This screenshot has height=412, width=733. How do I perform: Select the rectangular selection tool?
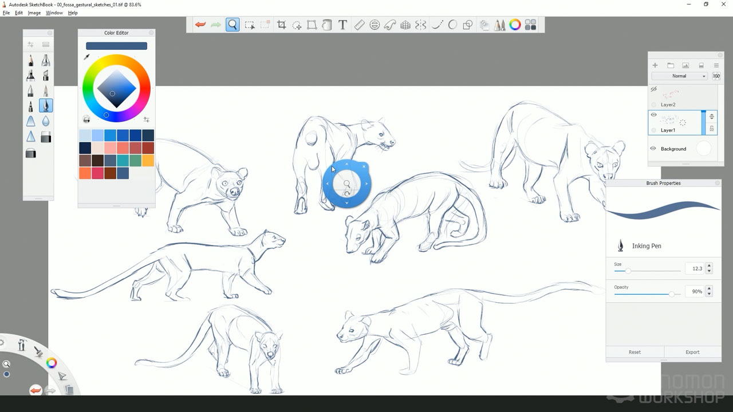(250, 25)
